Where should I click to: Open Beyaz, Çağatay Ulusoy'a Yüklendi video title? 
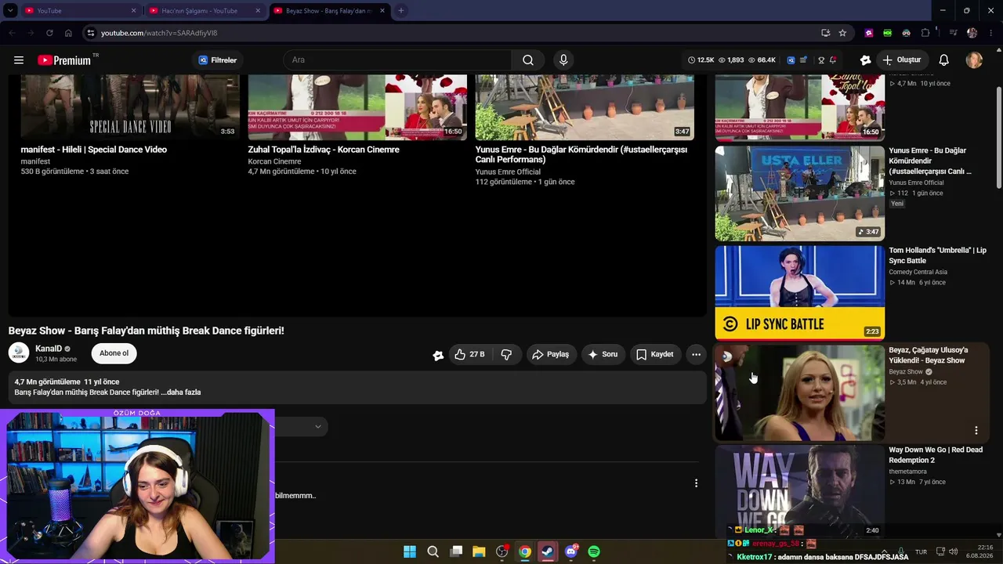tap(929, 355)
